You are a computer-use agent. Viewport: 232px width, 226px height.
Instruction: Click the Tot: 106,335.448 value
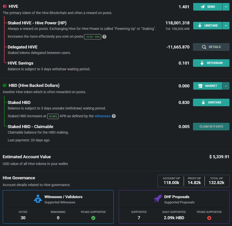pyautogui.click(x=177, y=29)
